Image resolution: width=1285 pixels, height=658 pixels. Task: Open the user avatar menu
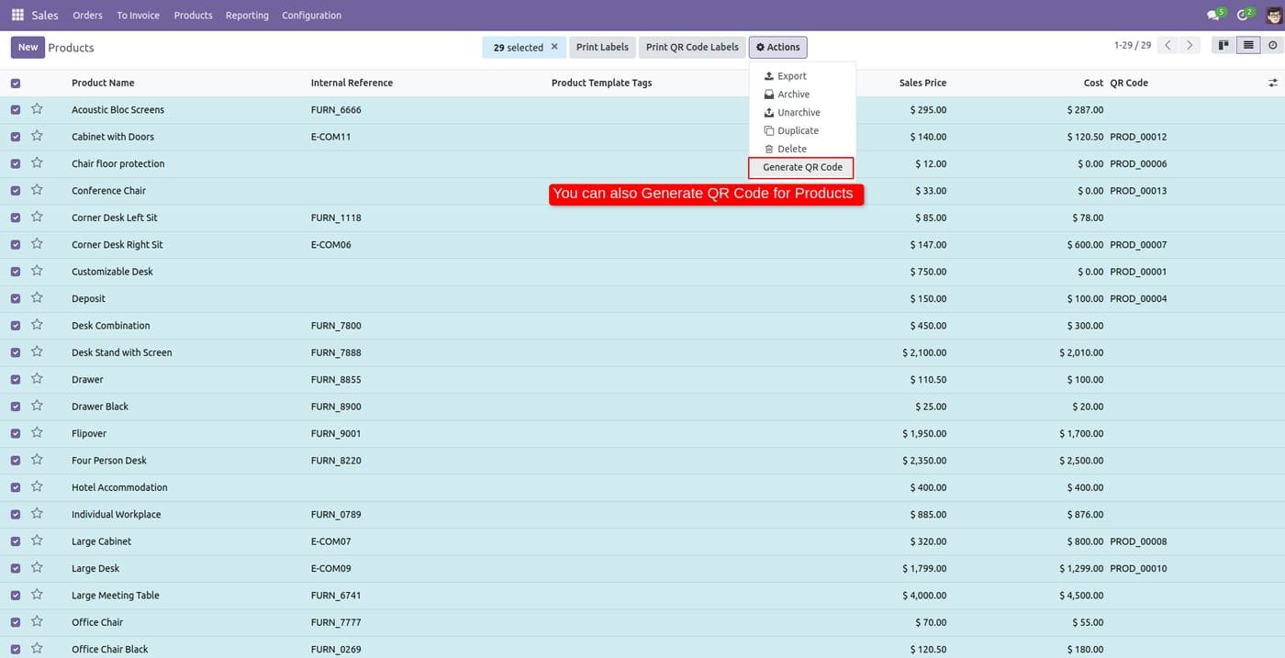[1273, 15]
